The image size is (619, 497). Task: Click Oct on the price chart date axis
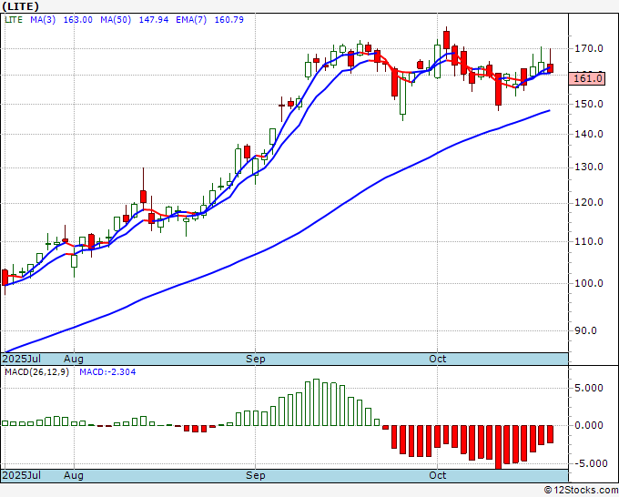point(438,359)
